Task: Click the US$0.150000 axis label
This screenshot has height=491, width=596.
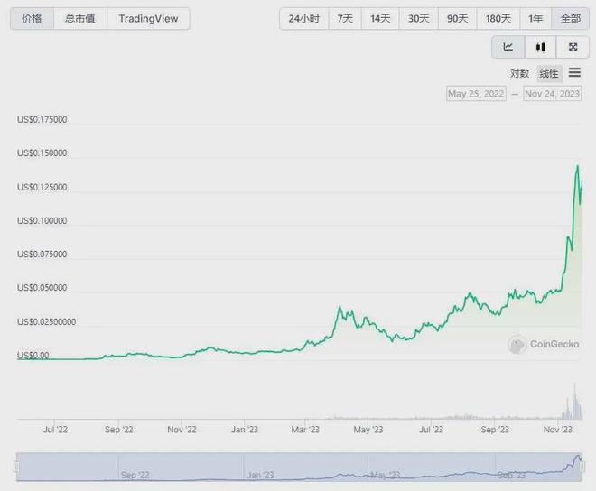Action: tap(42, 153)
